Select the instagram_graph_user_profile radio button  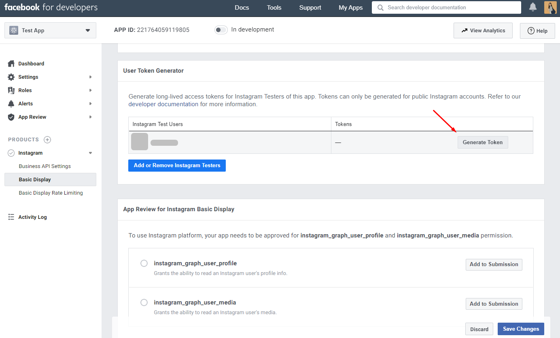click(x=144, y=263)
